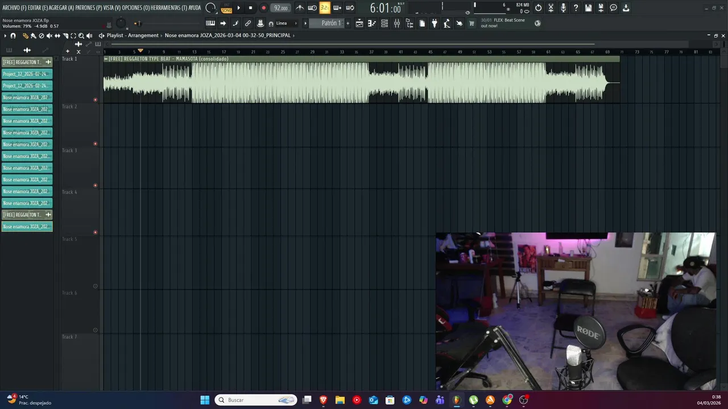Click the tempo 92.000 field
Image resolution: width=728 pixels, height=409 pixels.
[x=280, y=8]
